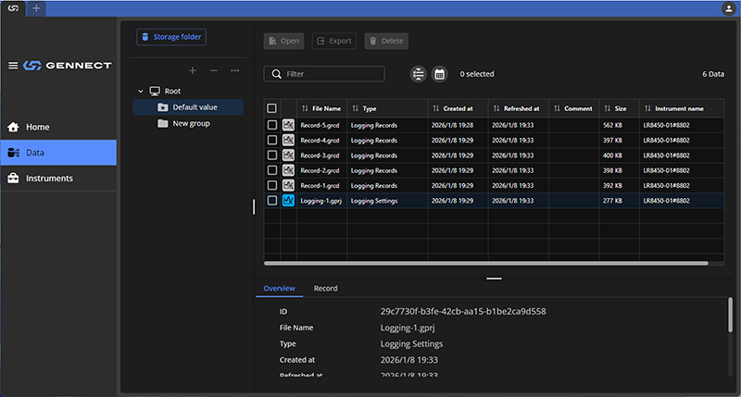This screenshot has height=397, width=741.
Task: Toggle the select-all checkbox in table header
Action: [271, 108]
